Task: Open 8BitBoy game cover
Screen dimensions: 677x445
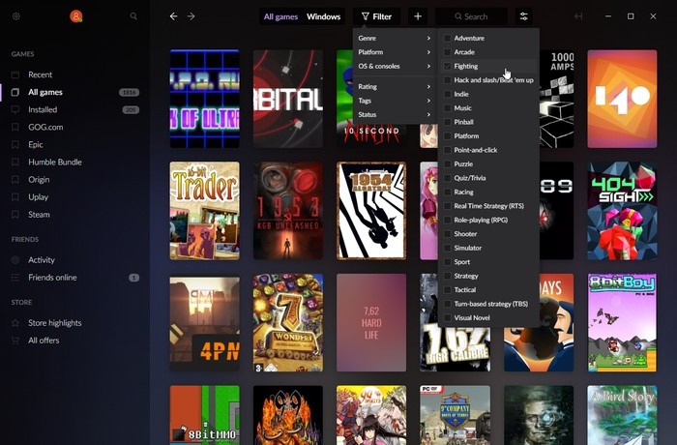Action: [622, 323]
